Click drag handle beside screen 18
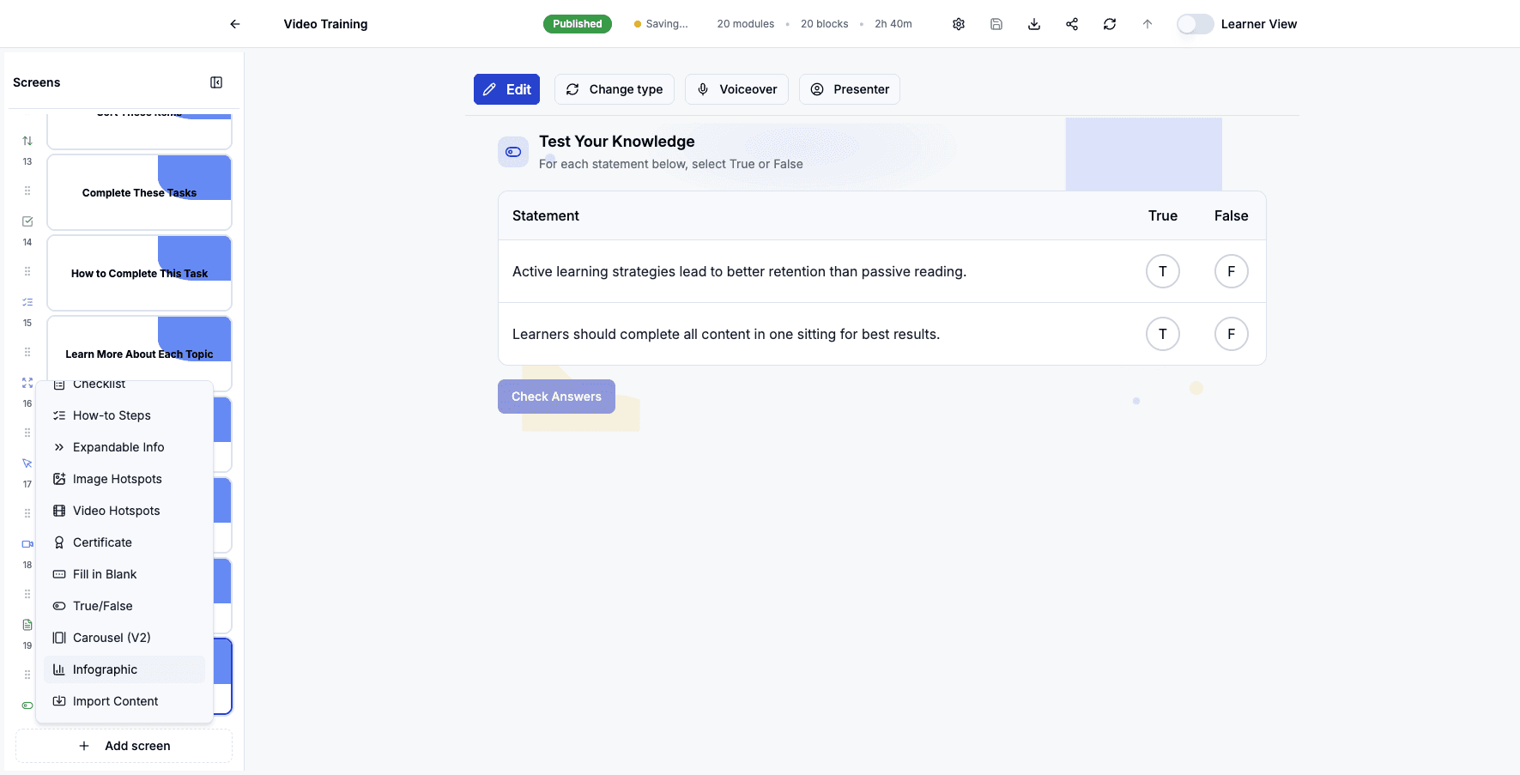This screenshot has height=775, width=1520. pyautogui.click(x=27, y=594)
